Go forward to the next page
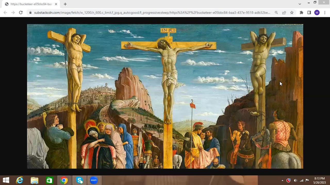This screenshot has width=330, height=185. (x=13, y=12)
